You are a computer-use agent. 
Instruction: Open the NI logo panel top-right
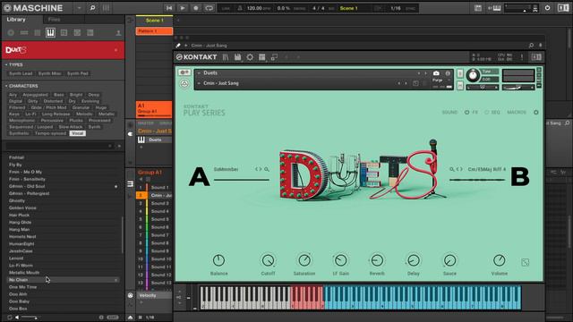point(563,8)
